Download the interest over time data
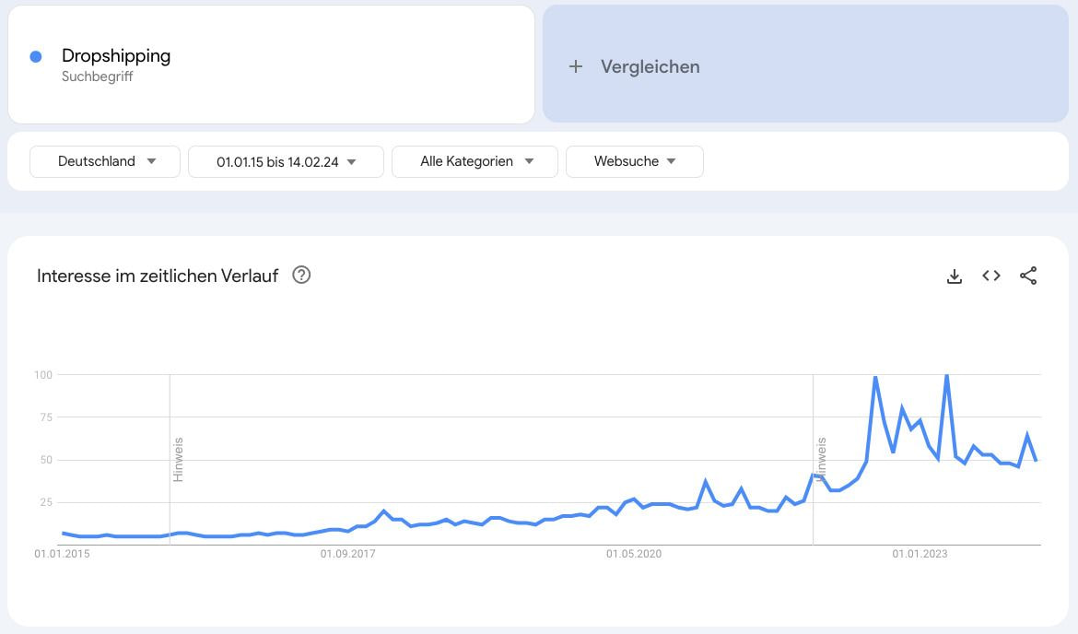Screen dimensions: 1078x634 (955, 276)
